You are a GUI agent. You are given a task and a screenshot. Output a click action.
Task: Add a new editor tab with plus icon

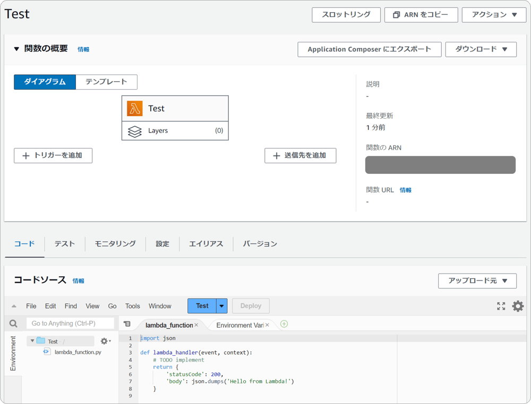(284, 324)
